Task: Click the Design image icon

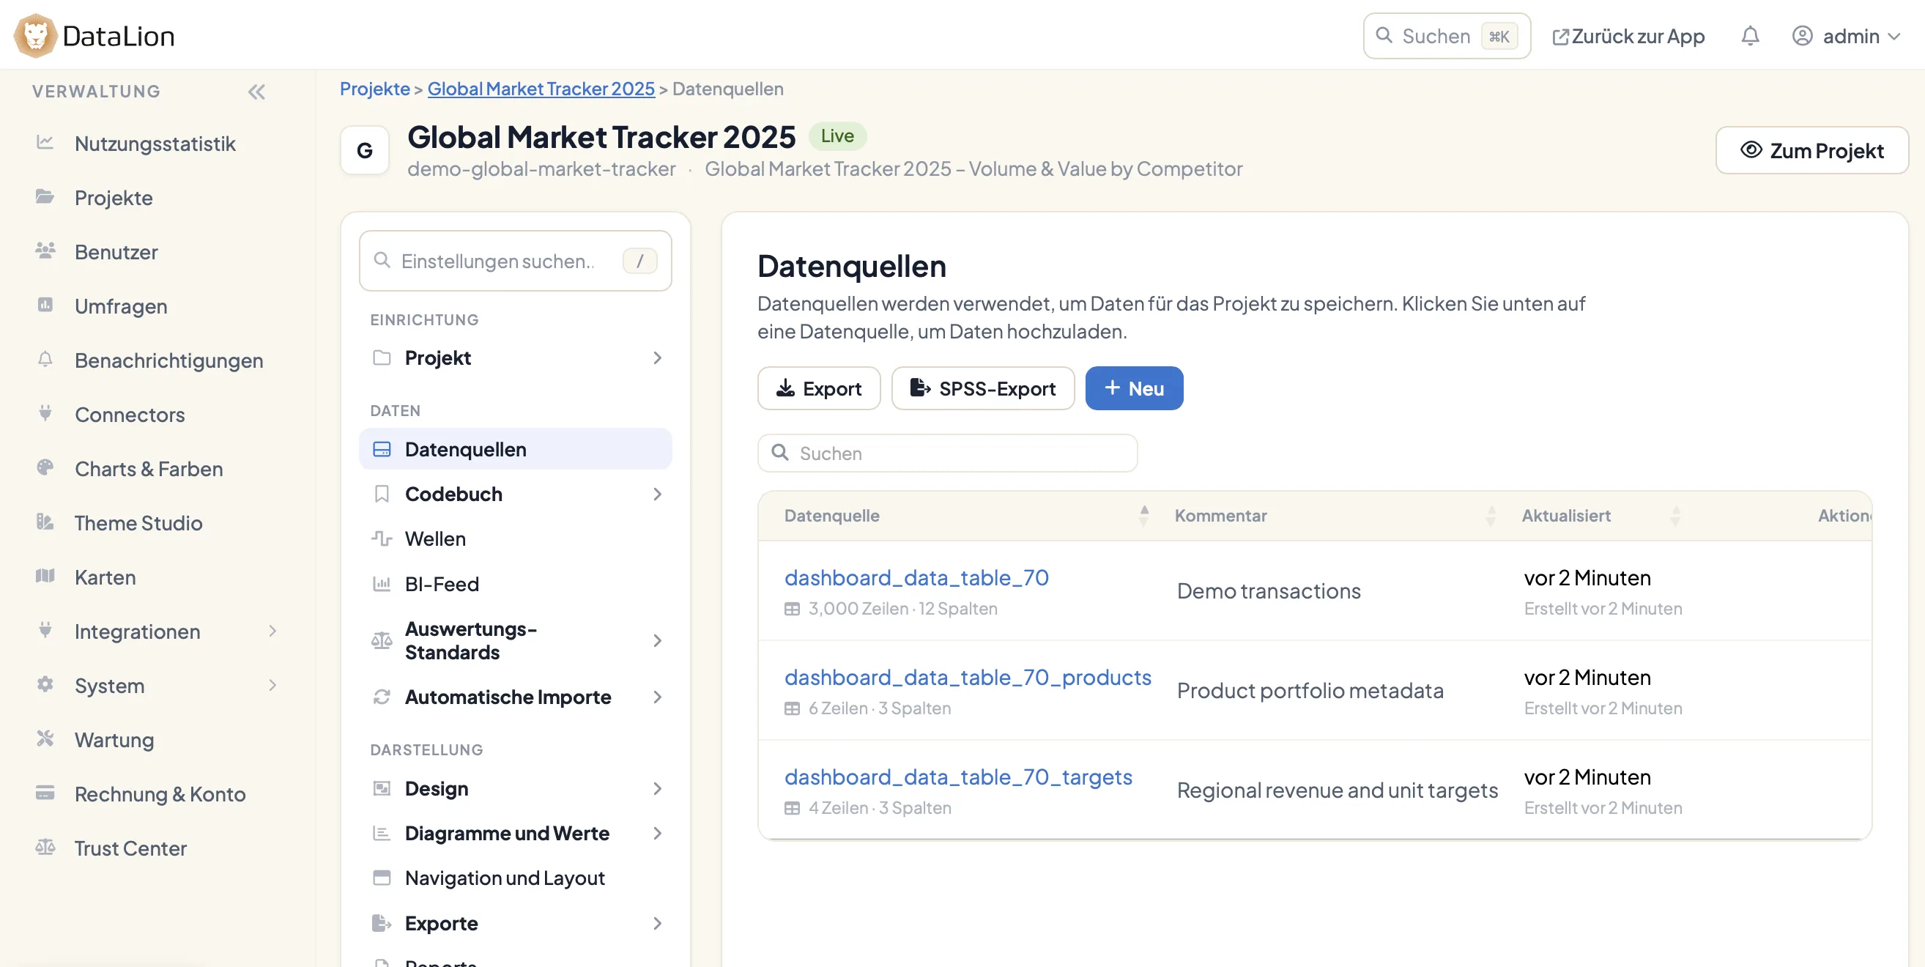Action: tap(382, 788)
